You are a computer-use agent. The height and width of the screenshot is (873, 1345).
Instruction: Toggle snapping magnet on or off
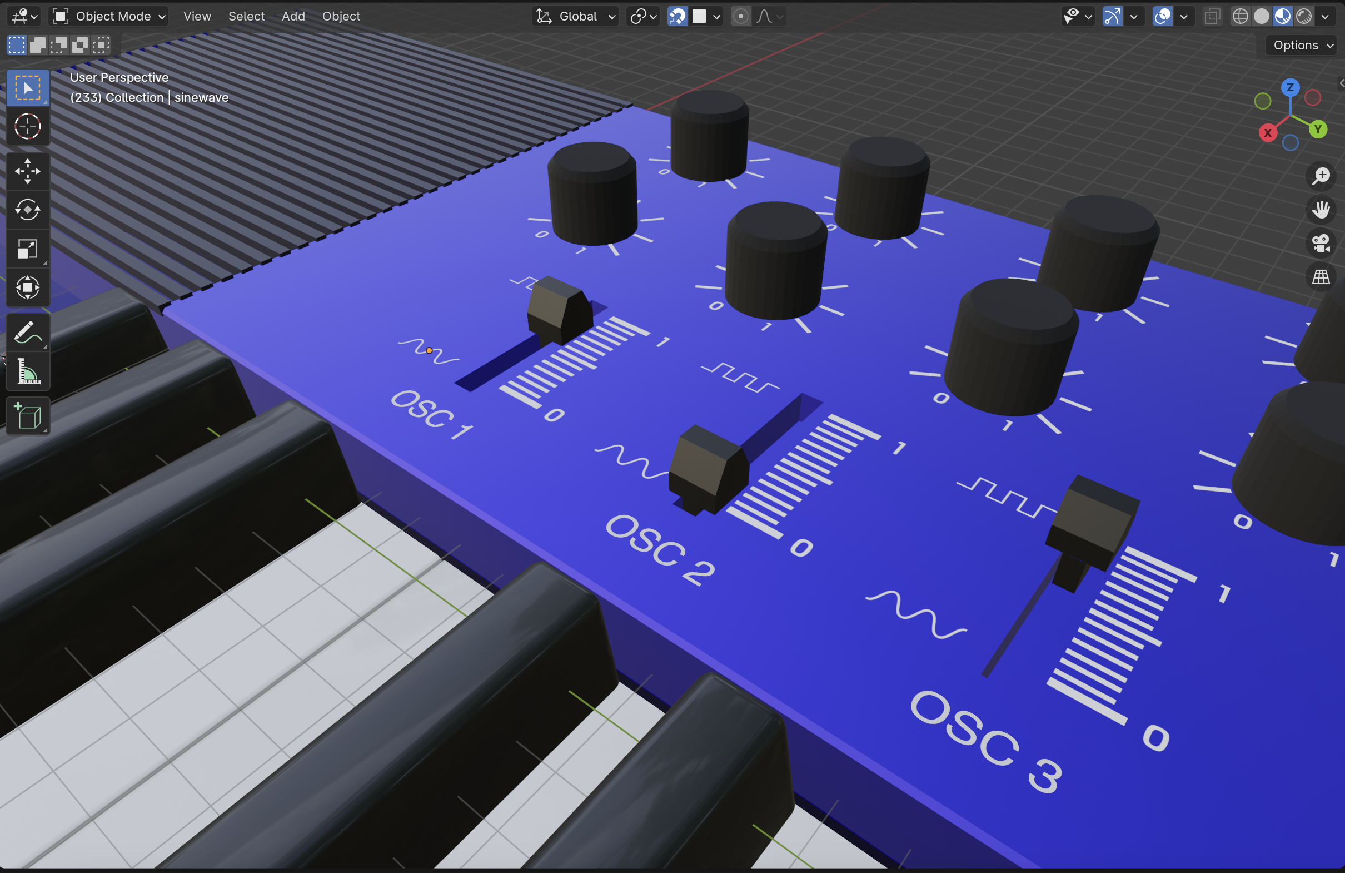click(x=677, y=16)
